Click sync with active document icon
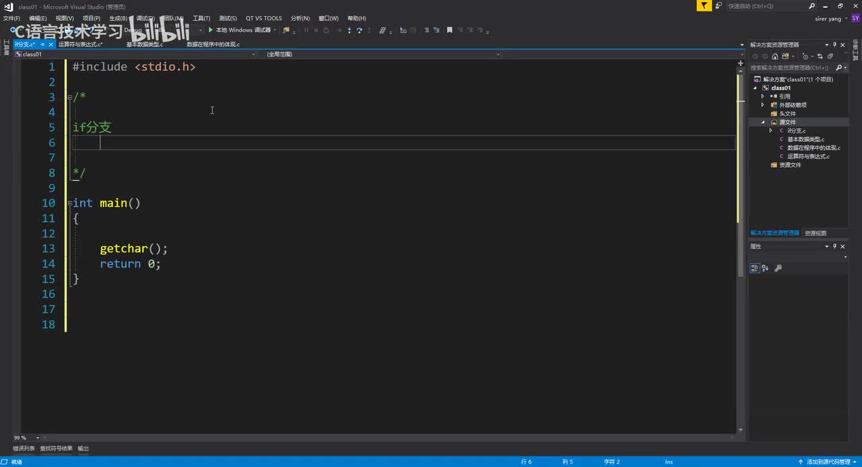The width and height of the screenshot is (862, 467). pyautogui.click(x=820, y=57)
